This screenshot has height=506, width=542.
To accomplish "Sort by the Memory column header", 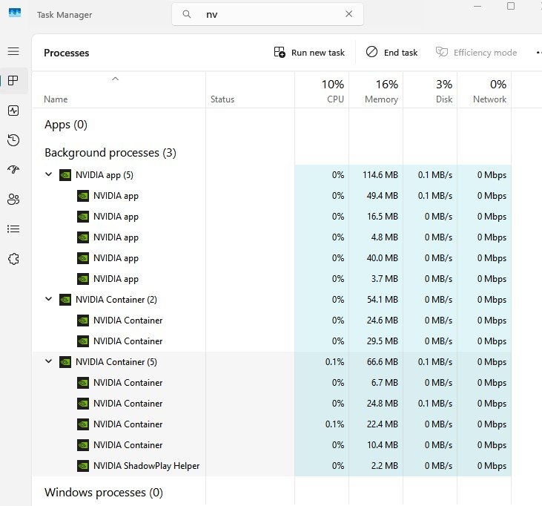I will tap(376, 90).
